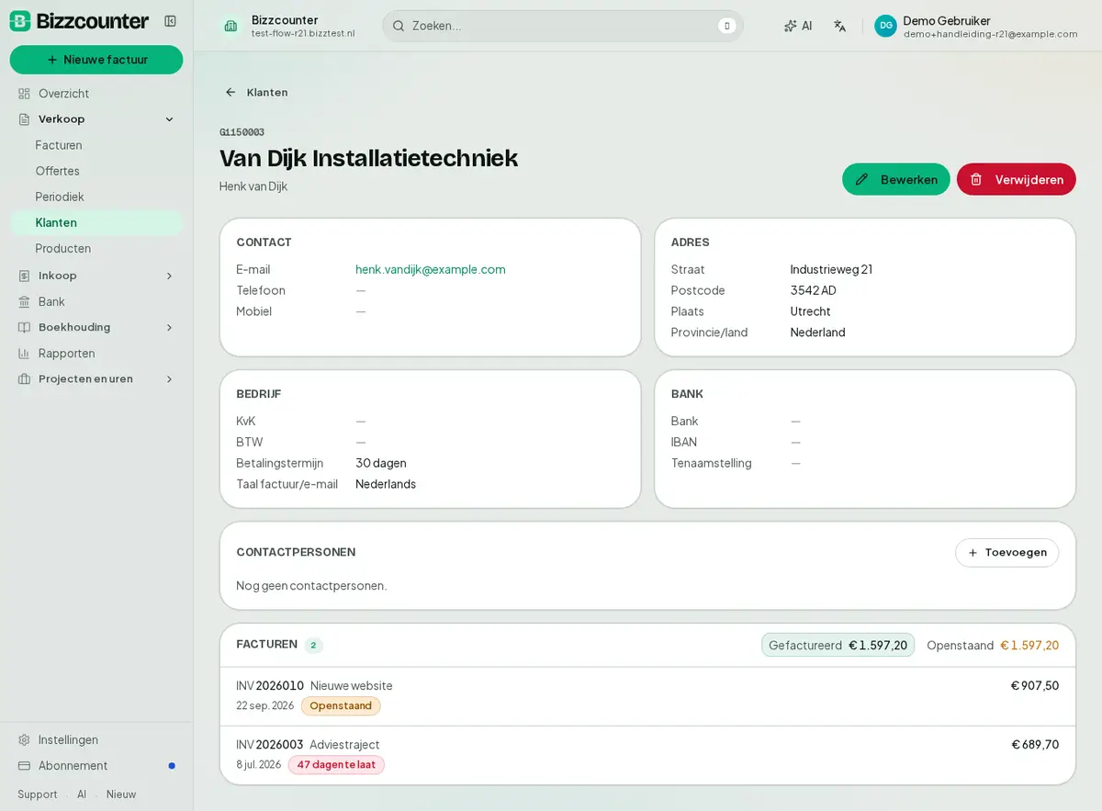
Task: Edit customer with Bewerken button
Action: click(x=896, y=179)
